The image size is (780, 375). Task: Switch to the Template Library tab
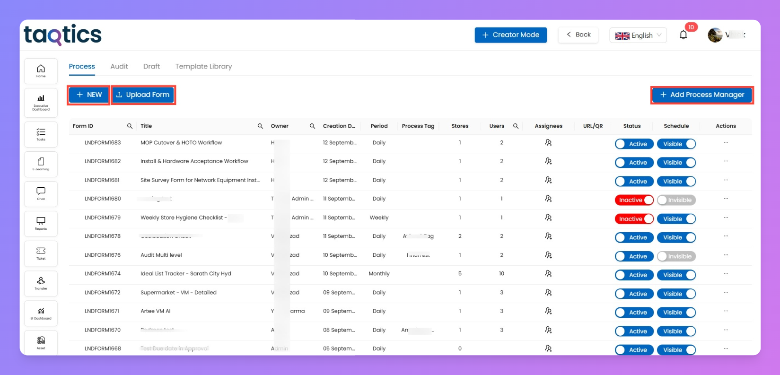coord(203,67)
